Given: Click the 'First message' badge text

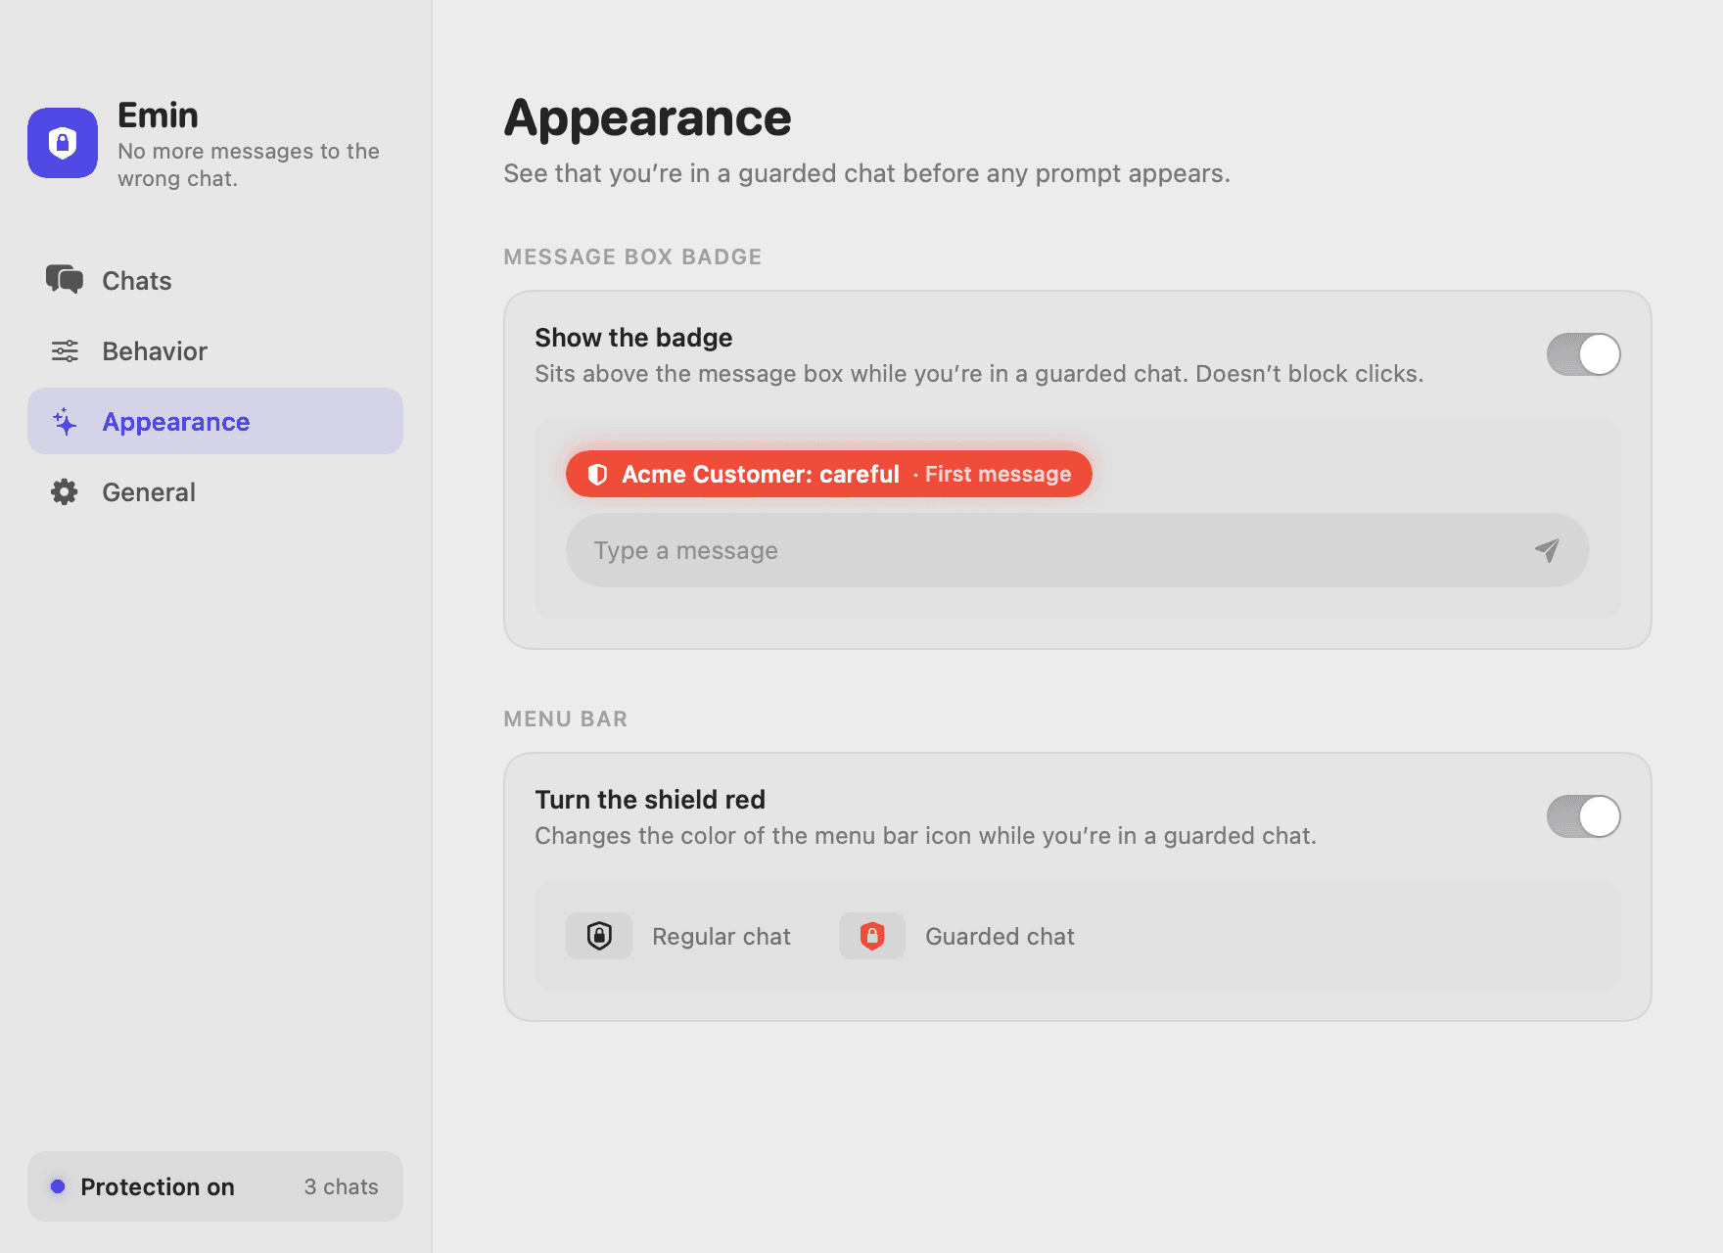Looking at the screenshot, I should pos(998,474).
